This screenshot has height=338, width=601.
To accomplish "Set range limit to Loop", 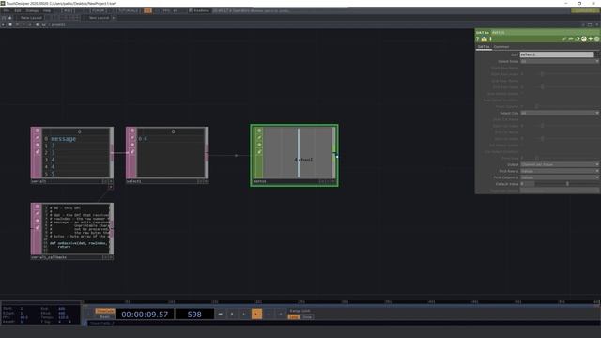I will click(294, 317).
